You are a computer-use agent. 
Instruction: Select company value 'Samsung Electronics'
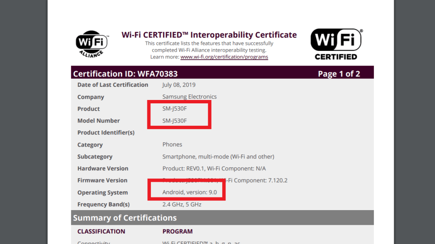click(189, 97)
